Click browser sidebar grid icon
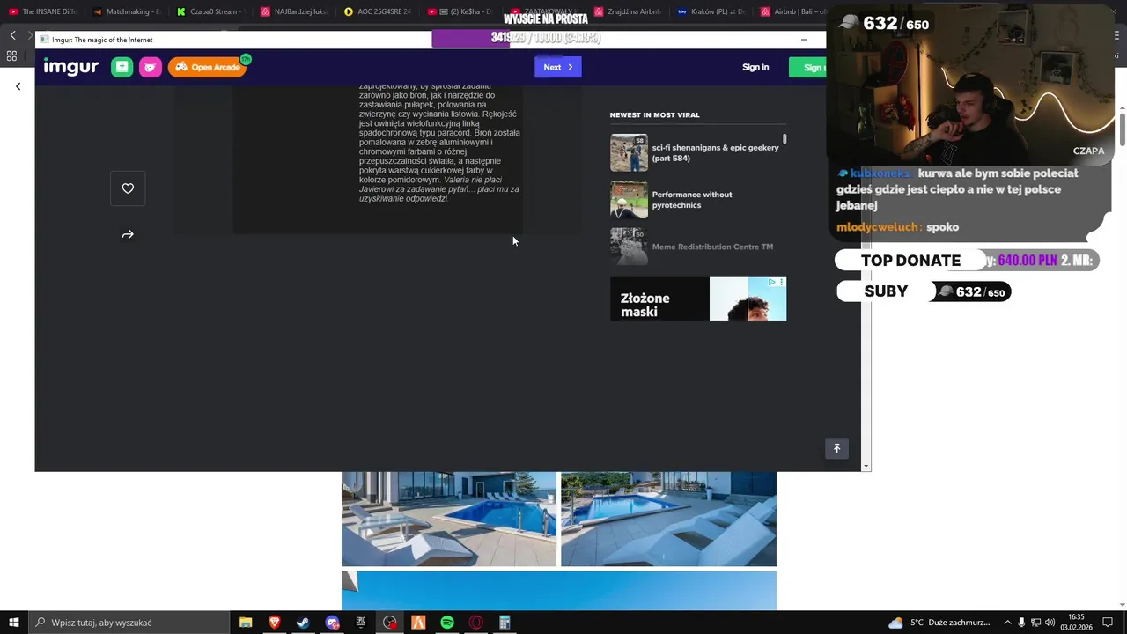Screen dimensions: 1127x634 point(11,55)
